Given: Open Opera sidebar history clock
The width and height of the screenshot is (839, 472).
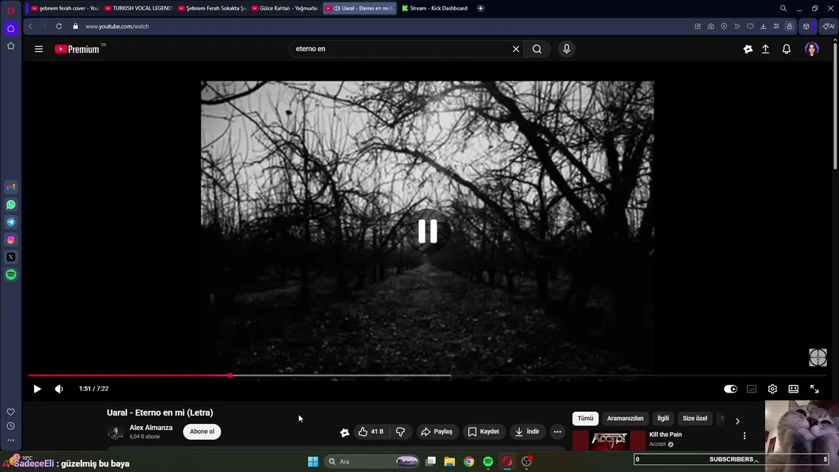Looking at the screenshot, I should [x=10, y=426].
